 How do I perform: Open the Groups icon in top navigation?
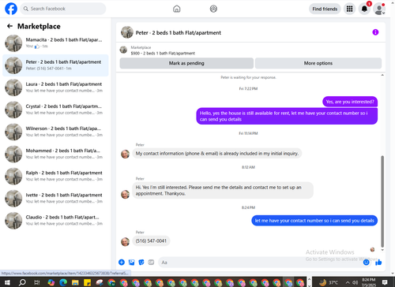coord(213,9)
